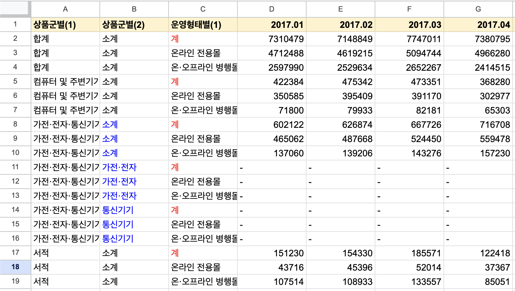Viewport: 515px width, 291px height.
Task: Click cell with value 37367
Action: [x=478, y=267]
